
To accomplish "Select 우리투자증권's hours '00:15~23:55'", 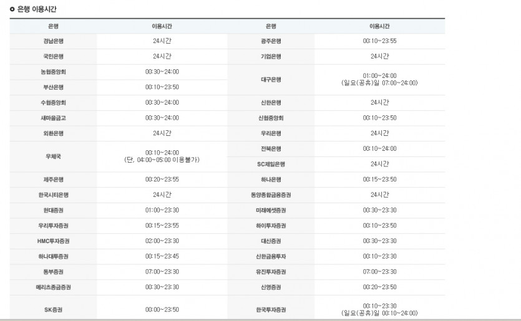I will point(162,226).
